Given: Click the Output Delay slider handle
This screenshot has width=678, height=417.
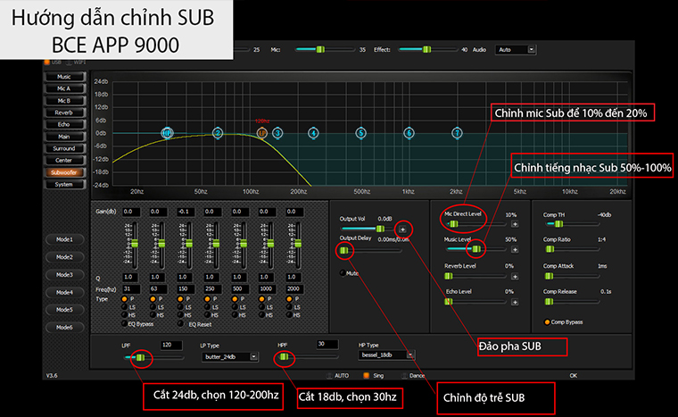Looking at the screenshot, I should [x=343, y=250].
